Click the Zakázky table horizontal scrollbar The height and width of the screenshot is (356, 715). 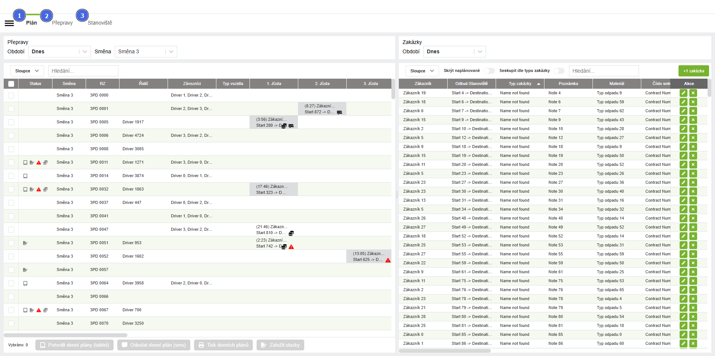[x=445, y=351]
